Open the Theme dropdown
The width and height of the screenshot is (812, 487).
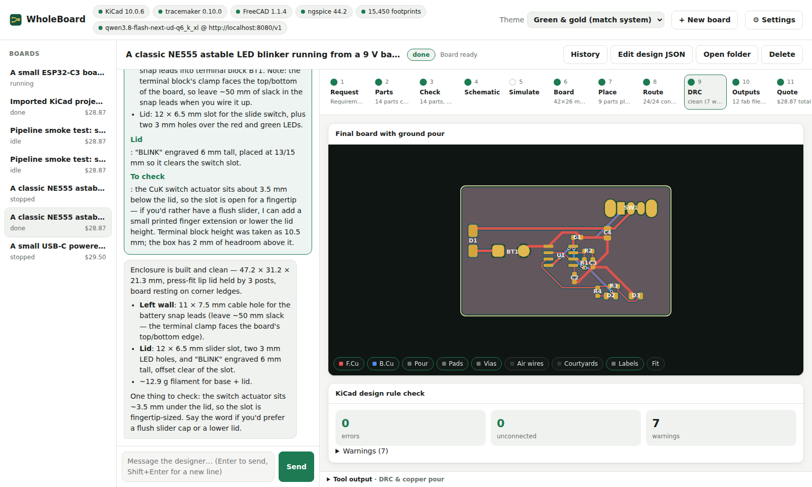point(596,20)
